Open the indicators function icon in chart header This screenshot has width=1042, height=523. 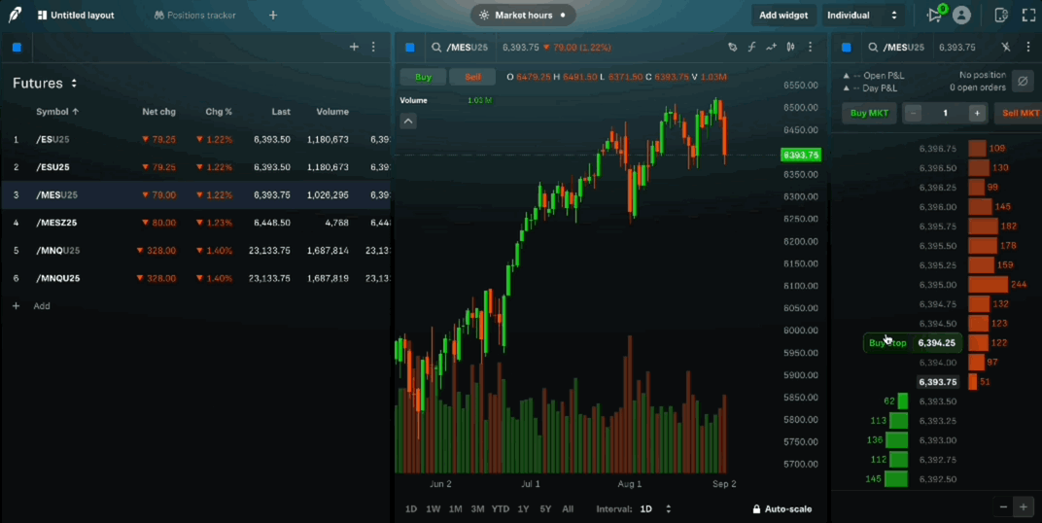click(751, 48)
